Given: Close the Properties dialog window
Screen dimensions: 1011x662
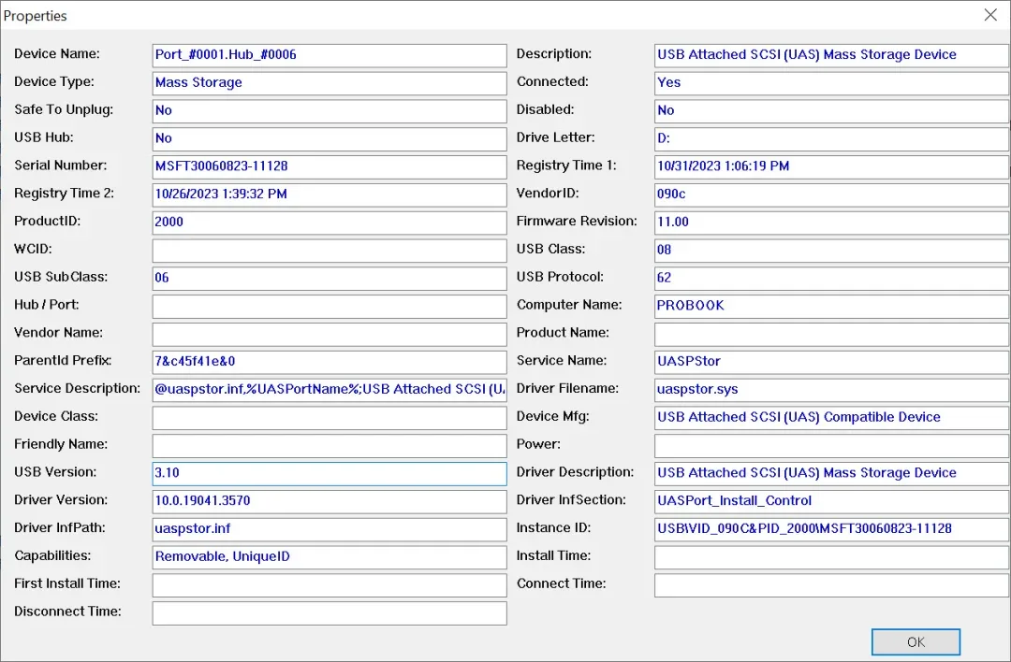Looking at the screenshot, I should (x=989, y=15).
